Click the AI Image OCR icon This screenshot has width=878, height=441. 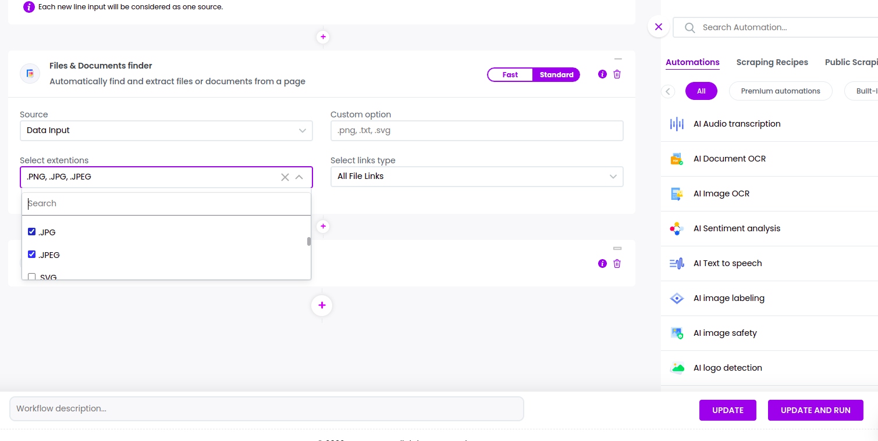[677, 193]
